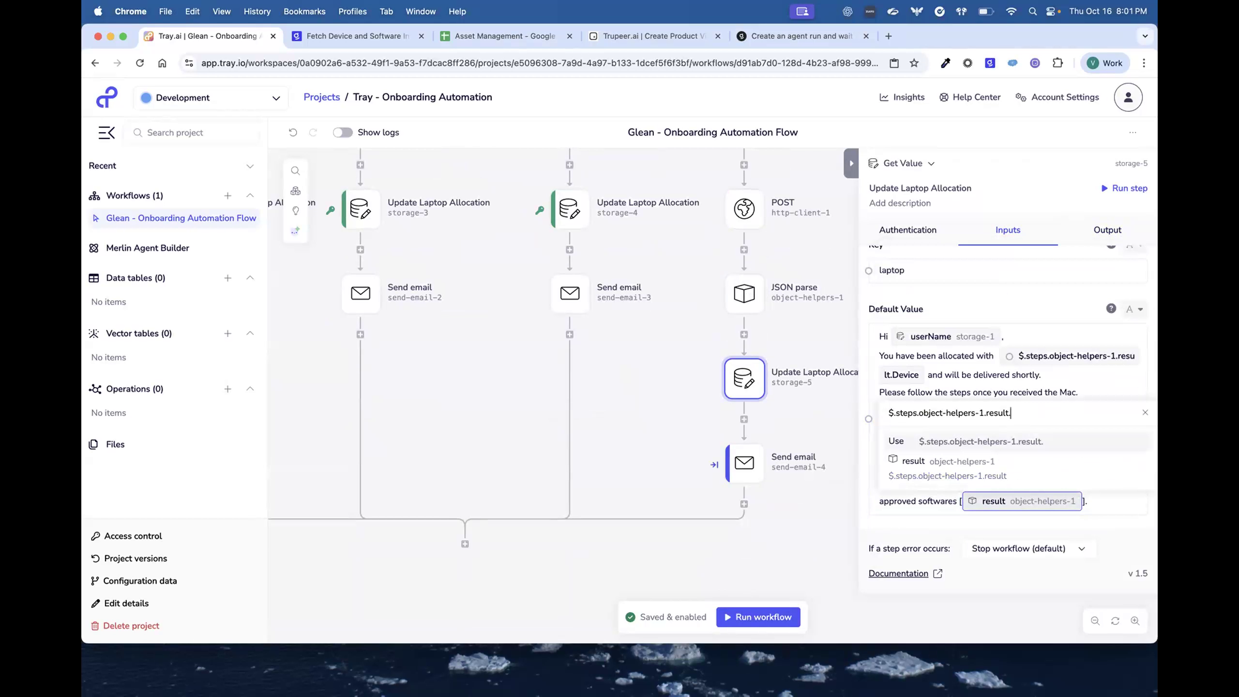
Task: Open the AI sparkle assistant icon
Action: click(x=296, y=230)
